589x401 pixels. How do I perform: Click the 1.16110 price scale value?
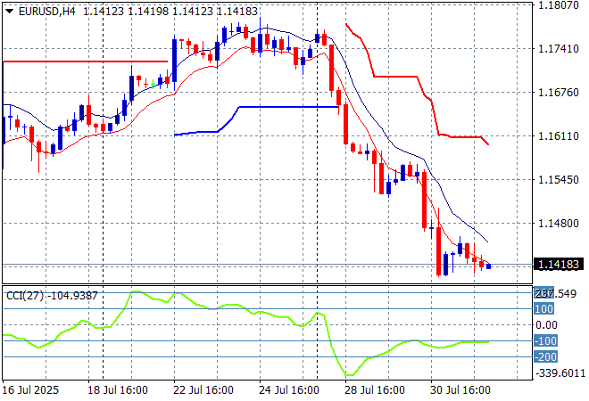pyautogui.click(x=559, y=135)
